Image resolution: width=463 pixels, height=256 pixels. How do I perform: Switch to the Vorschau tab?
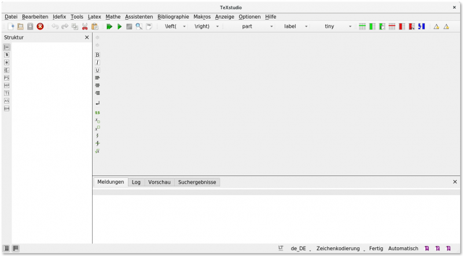(x=160, y=182)
